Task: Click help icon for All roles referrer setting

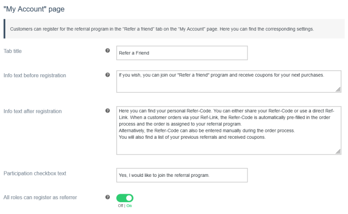Action: coord(107,198)
